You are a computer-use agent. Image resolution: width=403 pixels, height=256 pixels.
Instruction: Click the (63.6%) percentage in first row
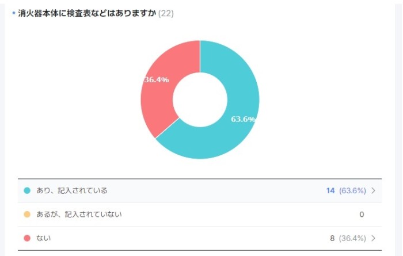[352, 190]
